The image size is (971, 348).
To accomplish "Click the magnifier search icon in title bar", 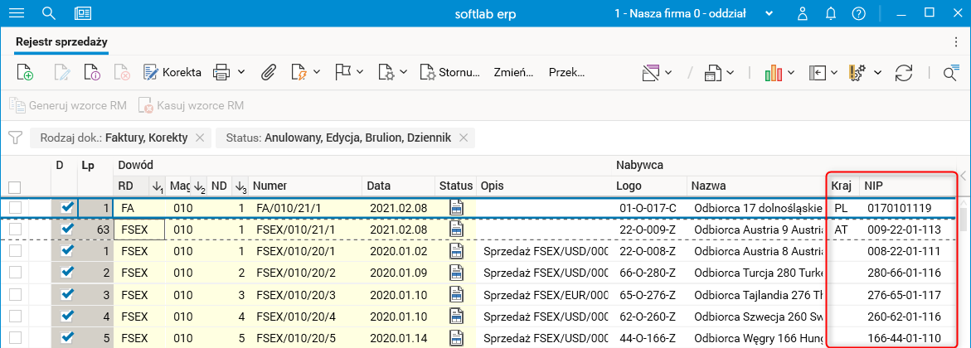I will point(48,13).
